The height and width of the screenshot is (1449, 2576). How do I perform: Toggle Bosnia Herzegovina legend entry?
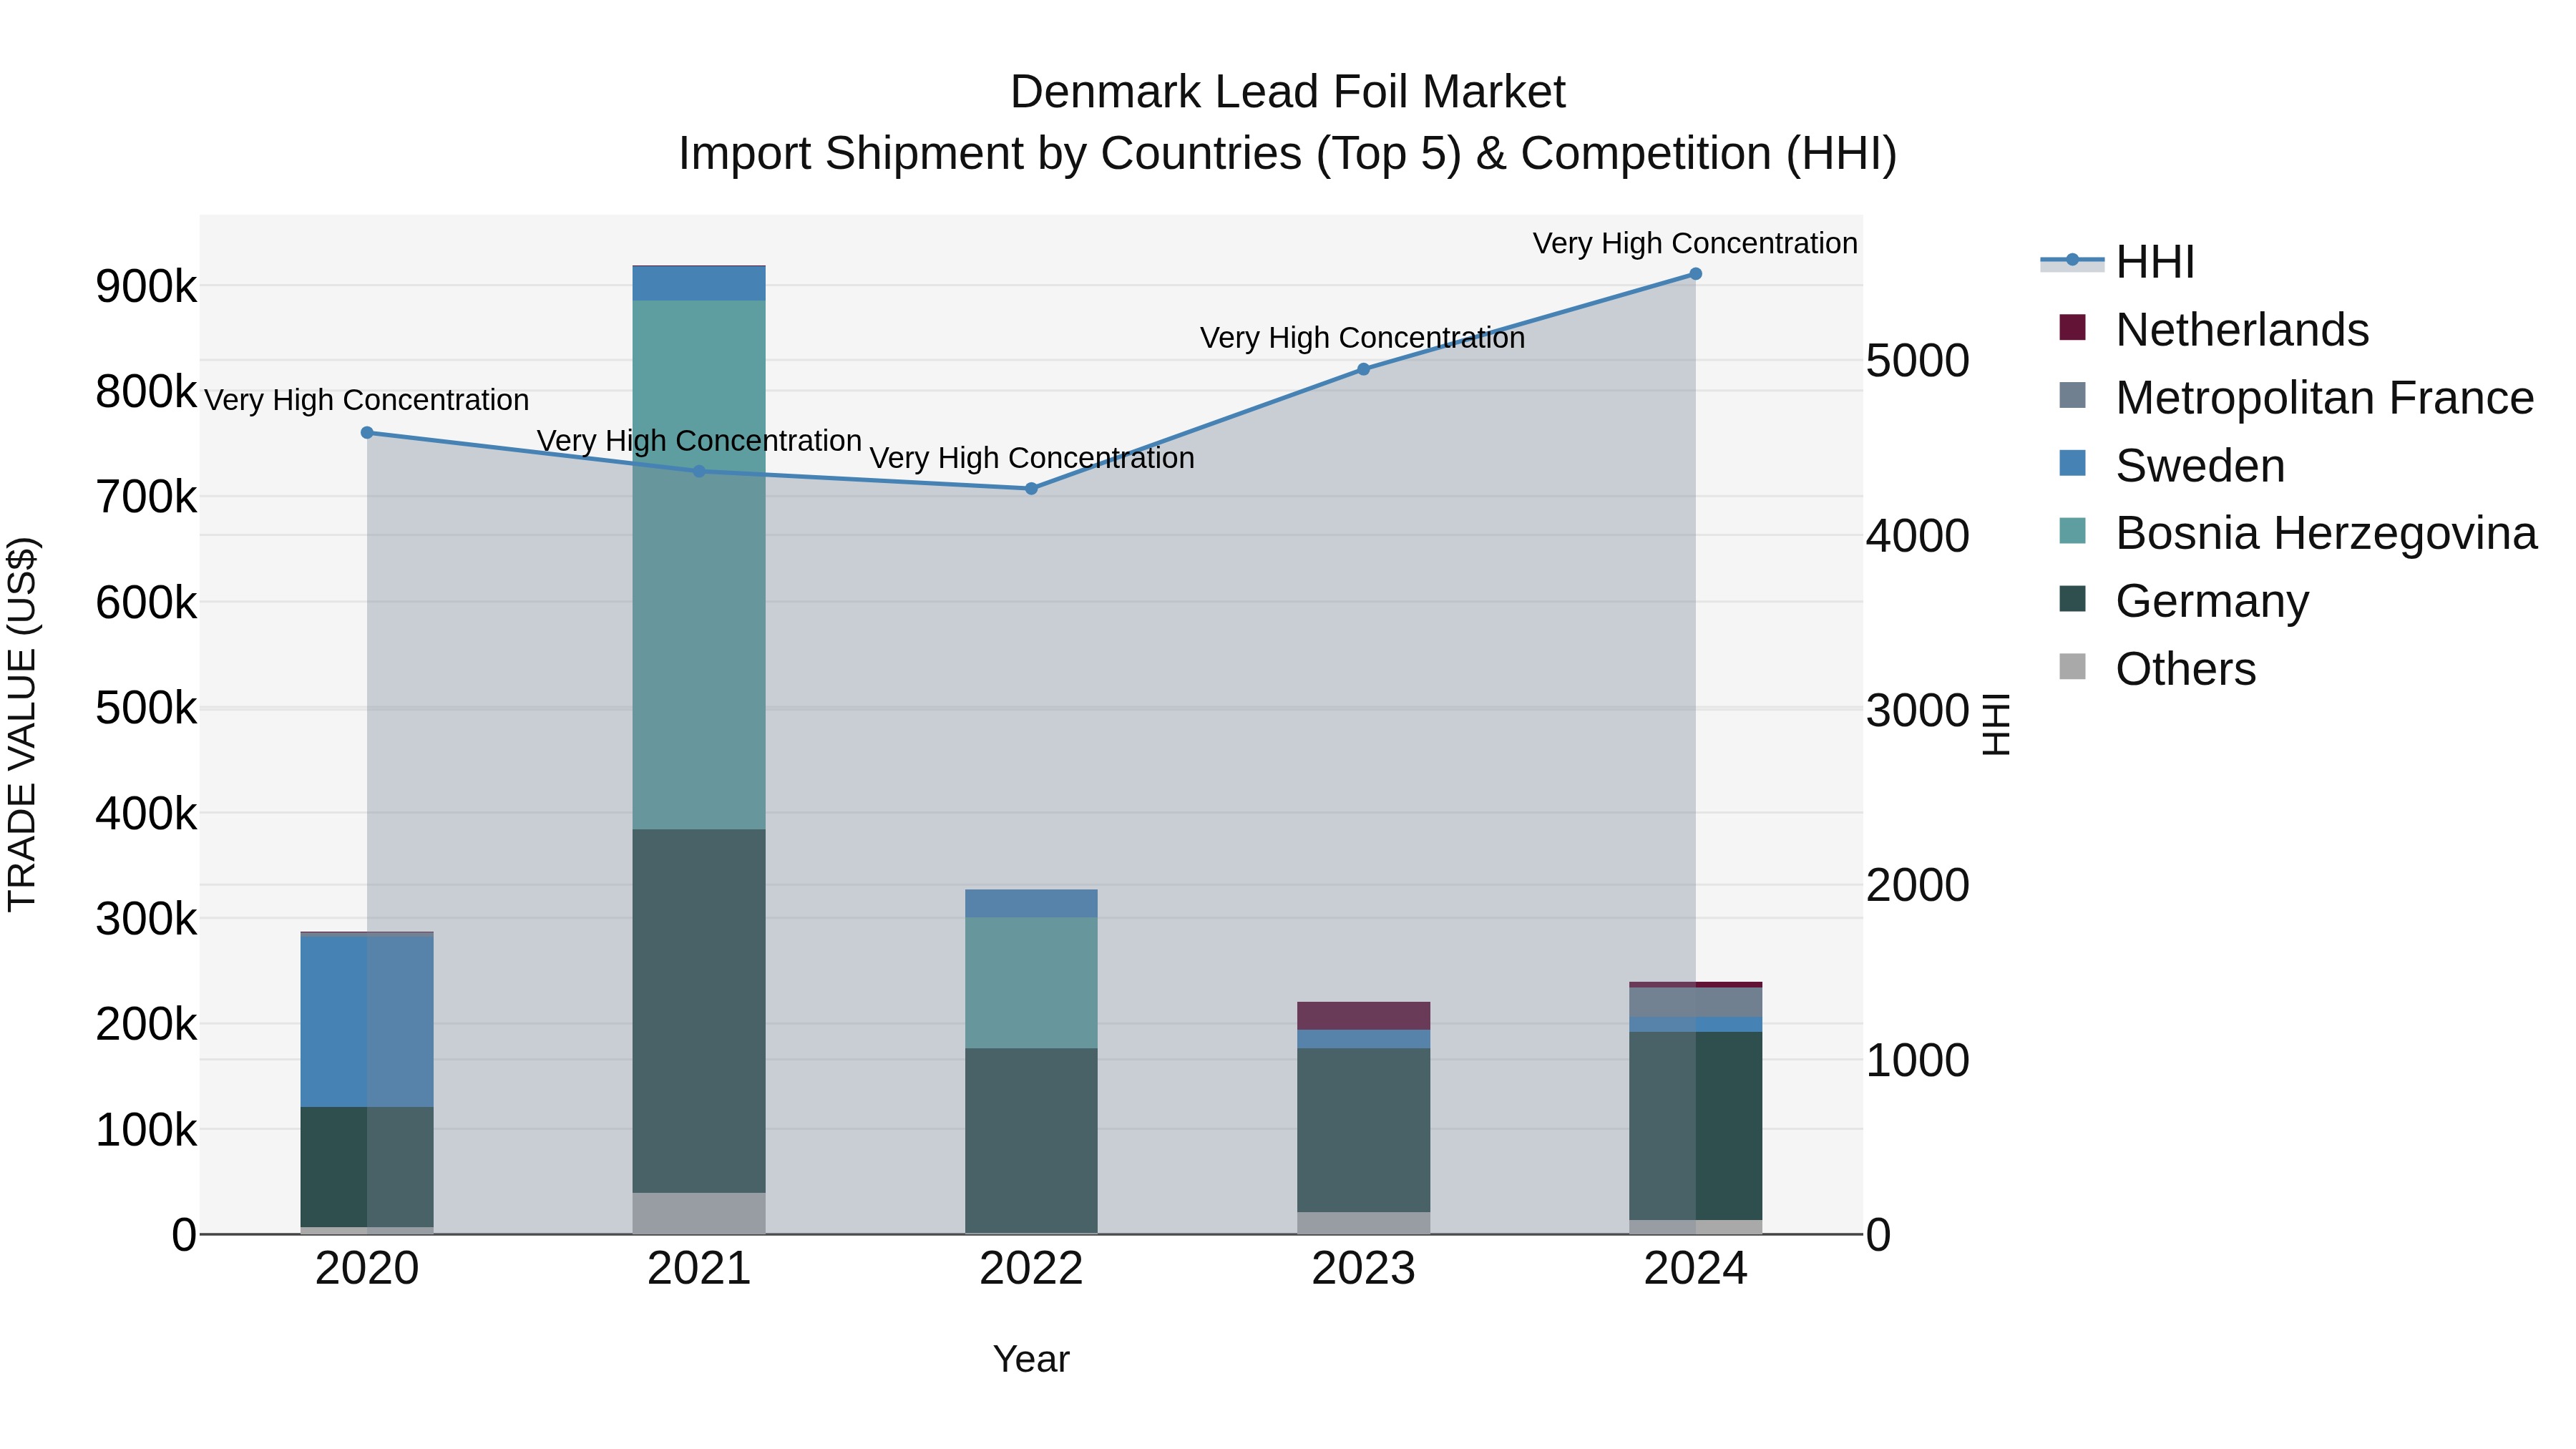[x=2298, y=533]
